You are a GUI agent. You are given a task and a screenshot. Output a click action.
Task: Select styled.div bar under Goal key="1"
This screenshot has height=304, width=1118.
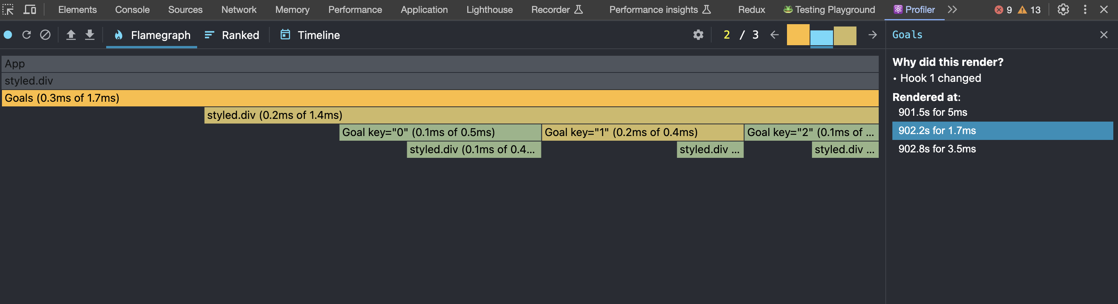pyautogui.click(x=710, y=149)
